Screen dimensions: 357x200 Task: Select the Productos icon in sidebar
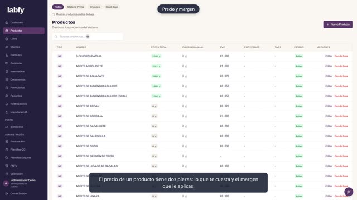pos(7,31)
